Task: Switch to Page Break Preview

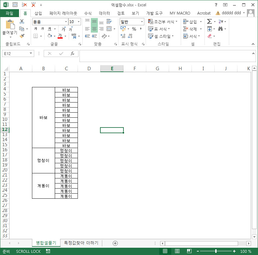Action: pyautogui.click(x=189, y=251)
